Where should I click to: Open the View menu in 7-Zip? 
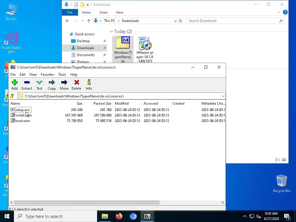(33, 74)
